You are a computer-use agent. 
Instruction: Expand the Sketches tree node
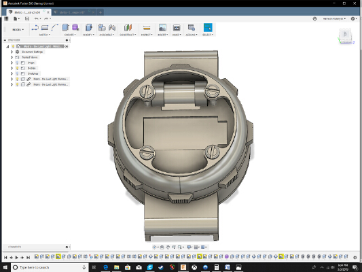pyautogui.click(x=12, y=73)
